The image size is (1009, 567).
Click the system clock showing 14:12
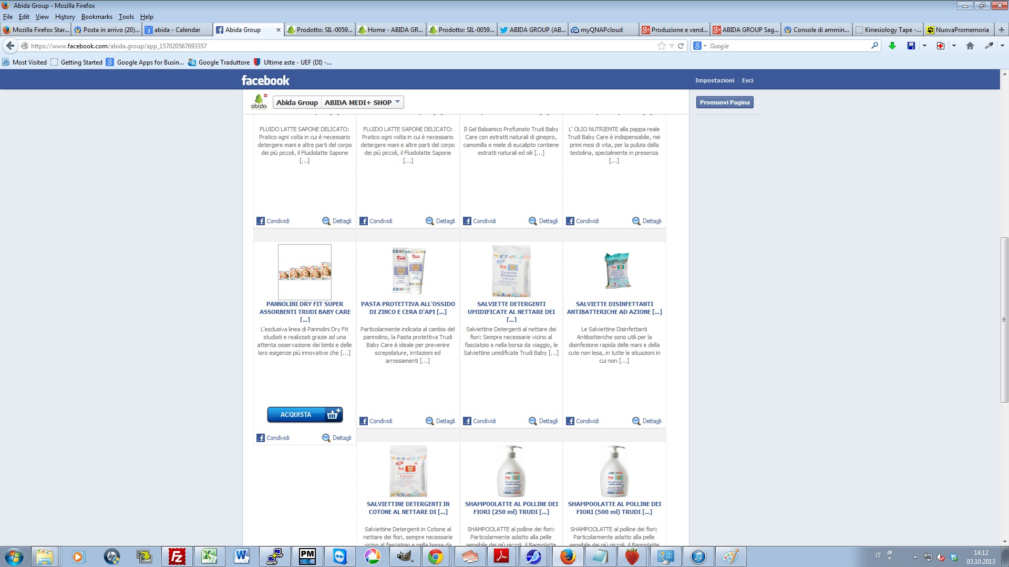point(981,553)
